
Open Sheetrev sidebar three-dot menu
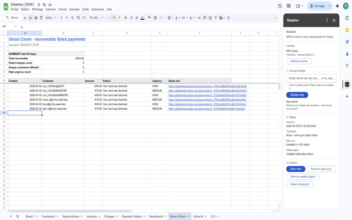click(327, 20)
